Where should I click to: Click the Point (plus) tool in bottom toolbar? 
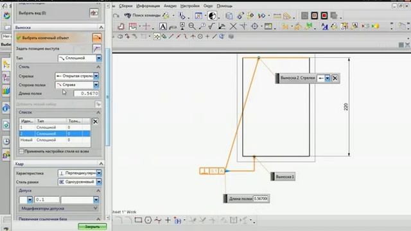coord(168,220)
